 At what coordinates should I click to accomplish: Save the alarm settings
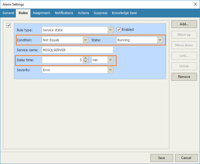161,158
